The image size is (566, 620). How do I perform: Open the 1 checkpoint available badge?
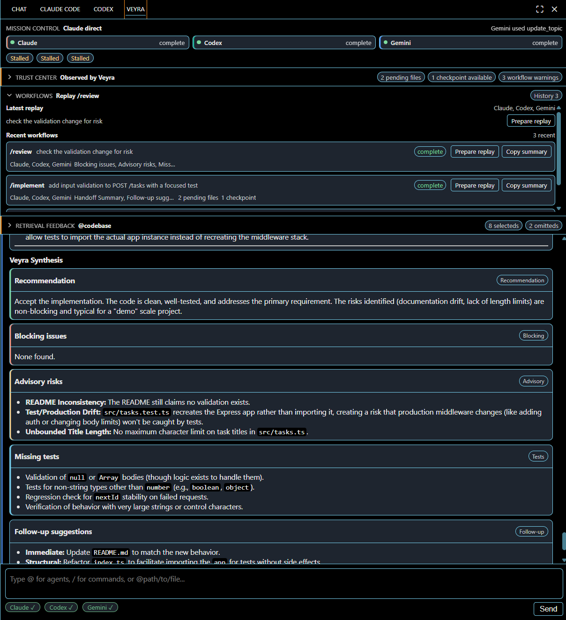(x=462, y=77)
